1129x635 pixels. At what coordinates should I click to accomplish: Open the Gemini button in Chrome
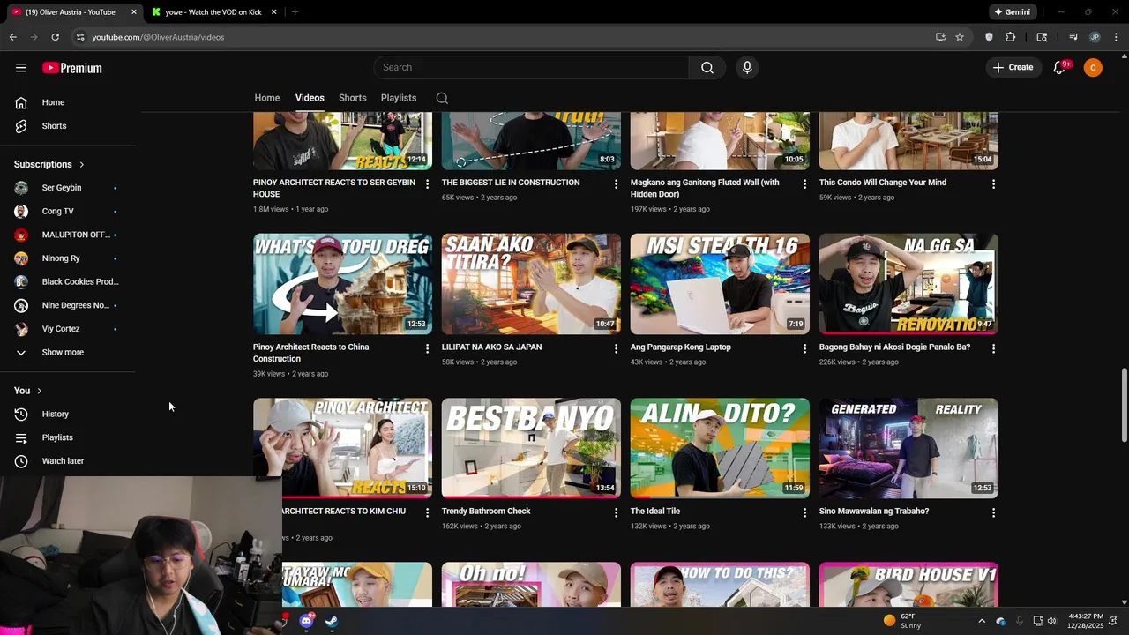click(1013, 12)
